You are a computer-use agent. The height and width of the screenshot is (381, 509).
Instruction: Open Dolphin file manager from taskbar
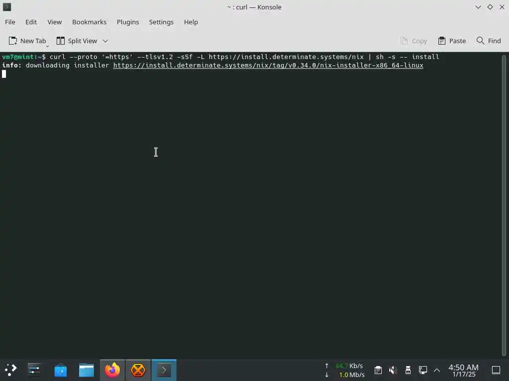[x=86, y=370]
